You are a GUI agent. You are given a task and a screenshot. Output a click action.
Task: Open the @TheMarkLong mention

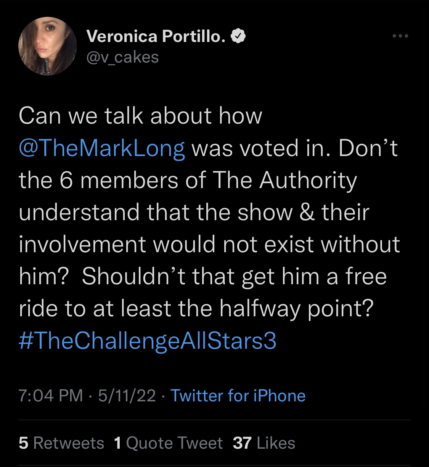pyautogui.click(x=102, y=149)
